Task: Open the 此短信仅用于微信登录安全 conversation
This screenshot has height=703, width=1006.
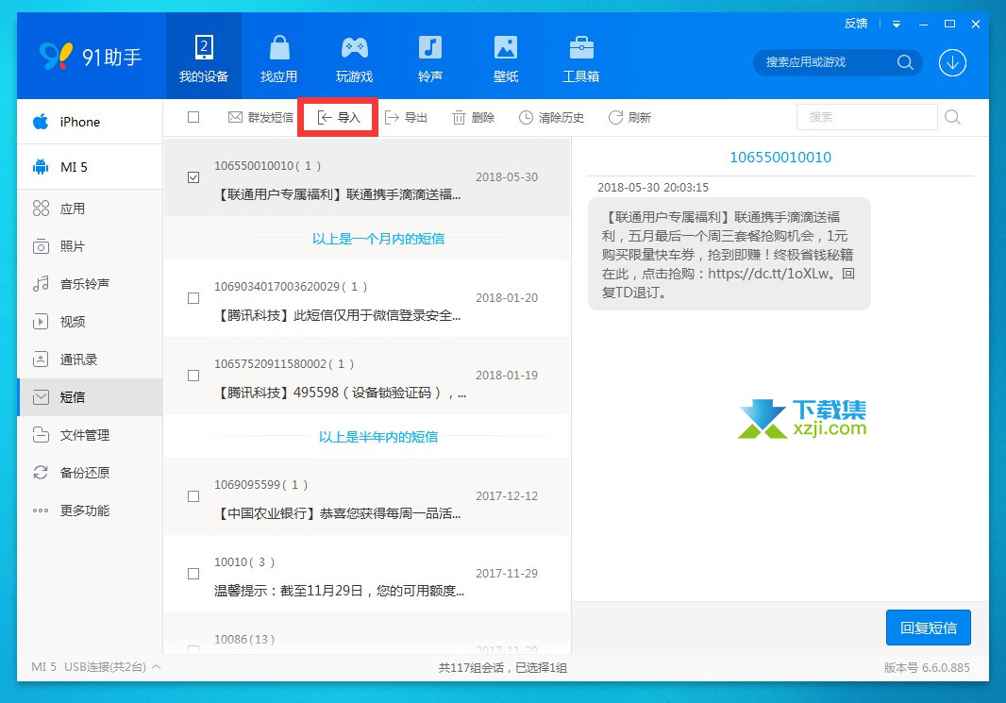Action: 367,298
